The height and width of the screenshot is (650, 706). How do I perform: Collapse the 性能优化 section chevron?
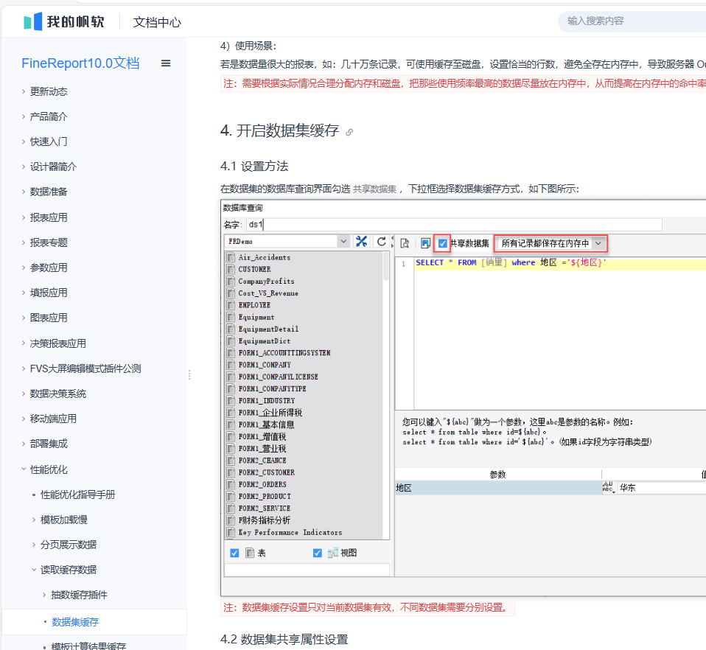click(24, 469)
